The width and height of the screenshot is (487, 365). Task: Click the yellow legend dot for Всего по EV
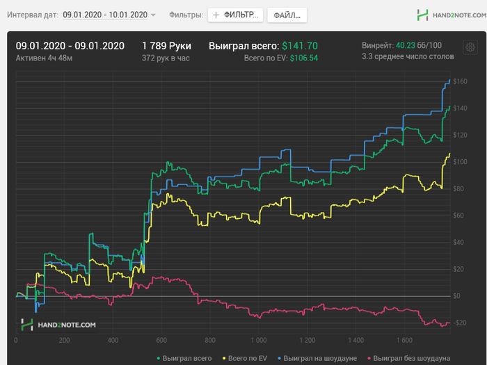[224, 359]
